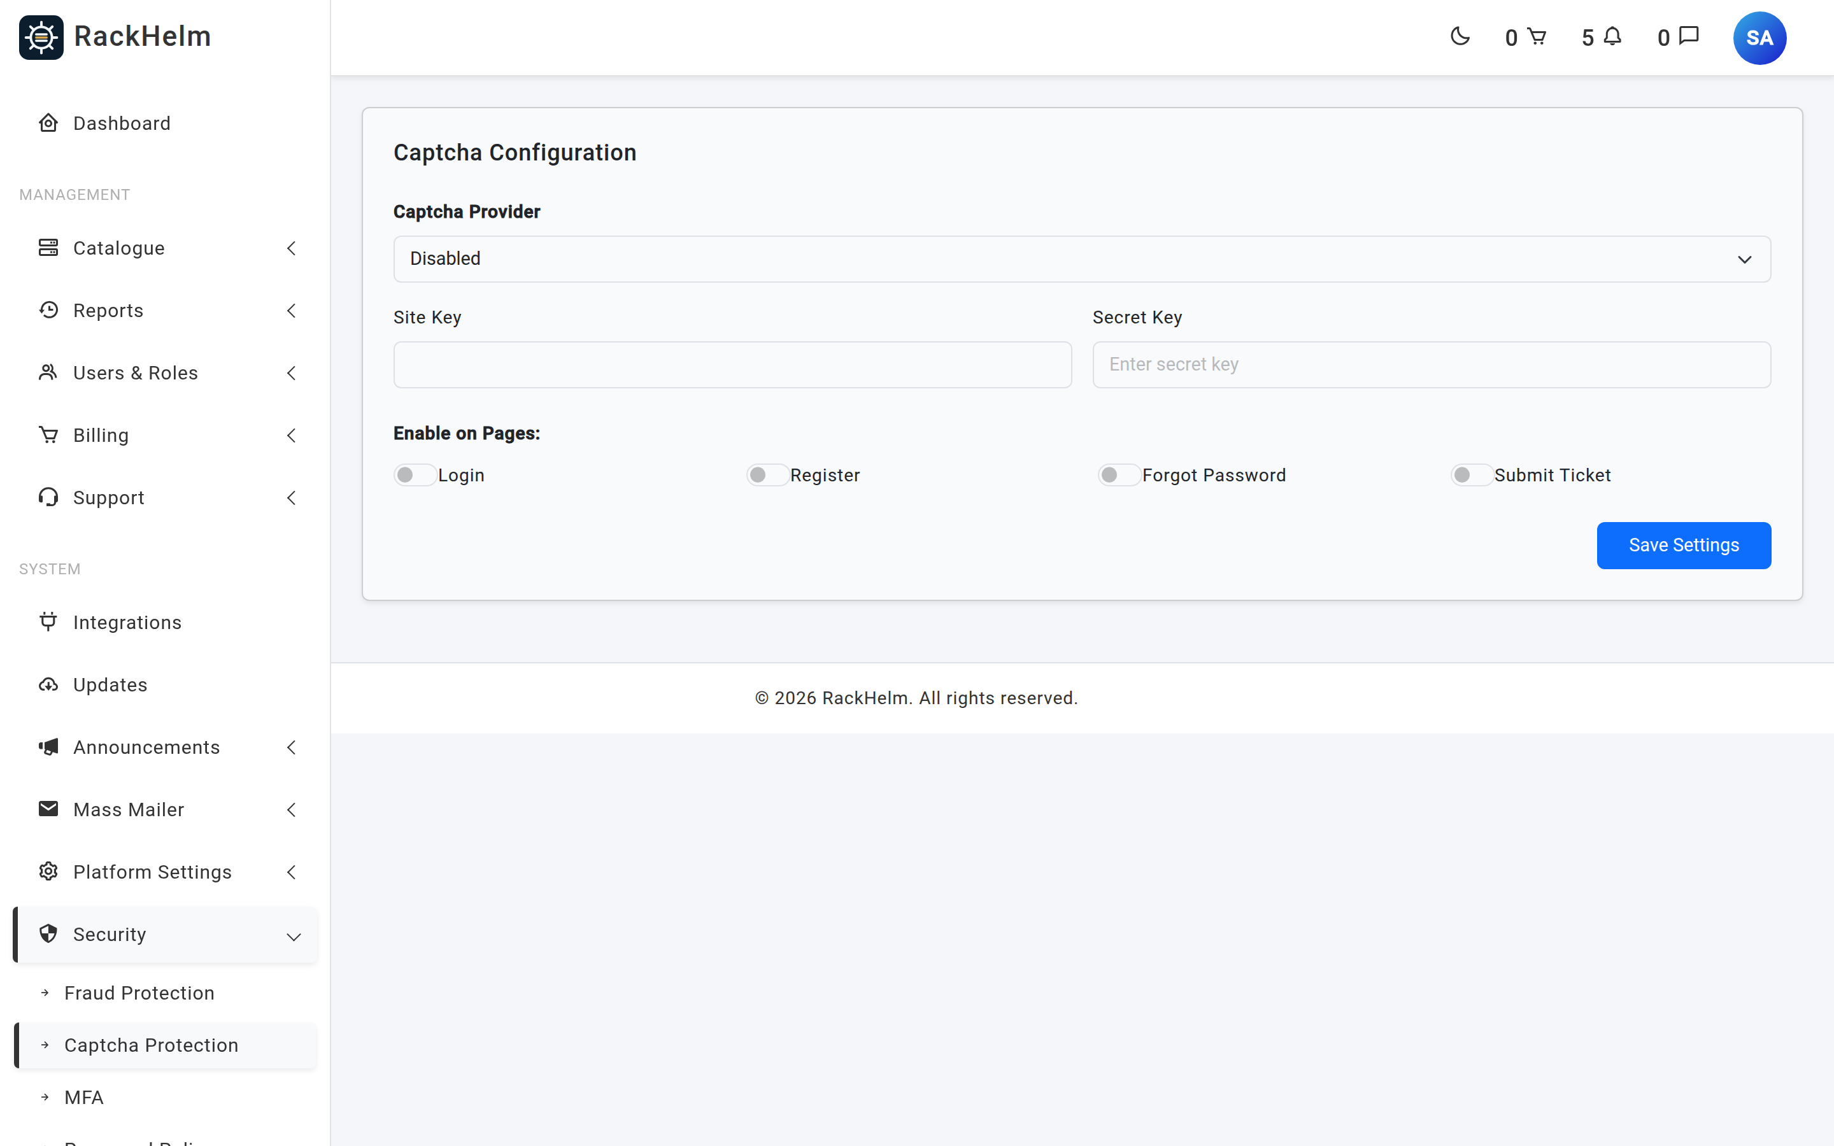Click the Dashboard home icon
This screenshot has width=1834, height=1146.
[x=48, y=123]
